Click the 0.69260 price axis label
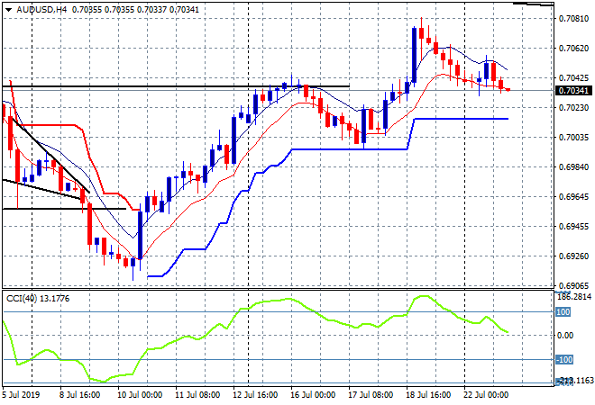This screenshot has width=595, height=405. [573, 256]
